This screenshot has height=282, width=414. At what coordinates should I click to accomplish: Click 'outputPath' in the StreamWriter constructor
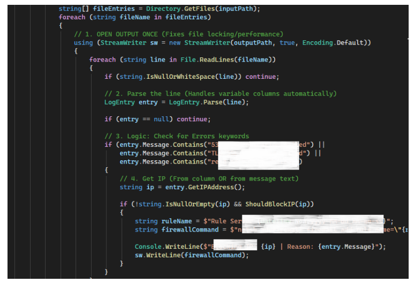[253, 43]
